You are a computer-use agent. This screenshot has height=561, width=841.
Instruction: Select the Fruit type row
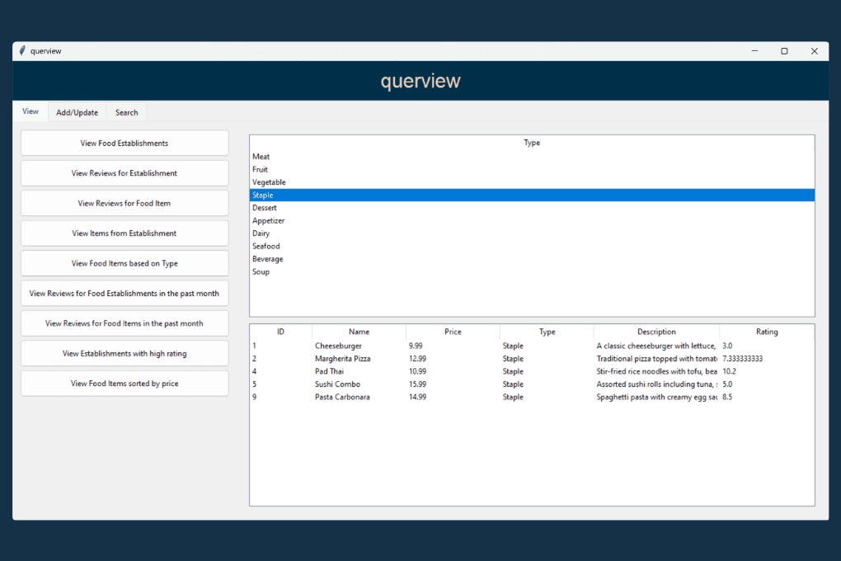[532, 169]
